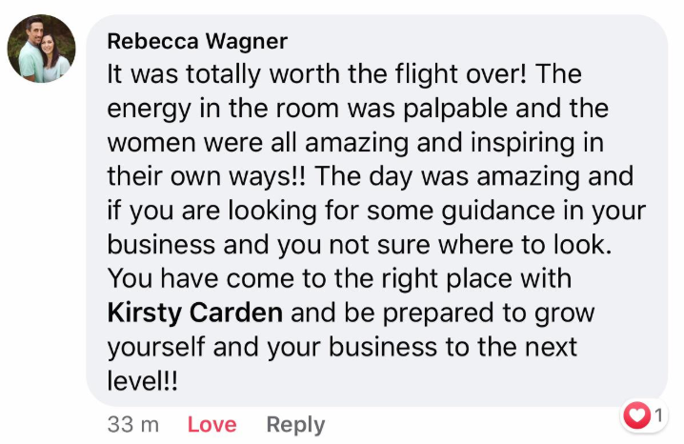The image size is (684, 444).
Task: View the reaction count "1"
Action: click(657, 414)
